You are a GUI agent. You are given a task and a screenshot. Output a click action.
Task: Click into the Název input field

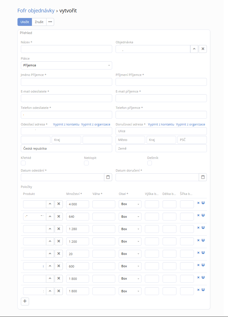click(x=67, y=49)
